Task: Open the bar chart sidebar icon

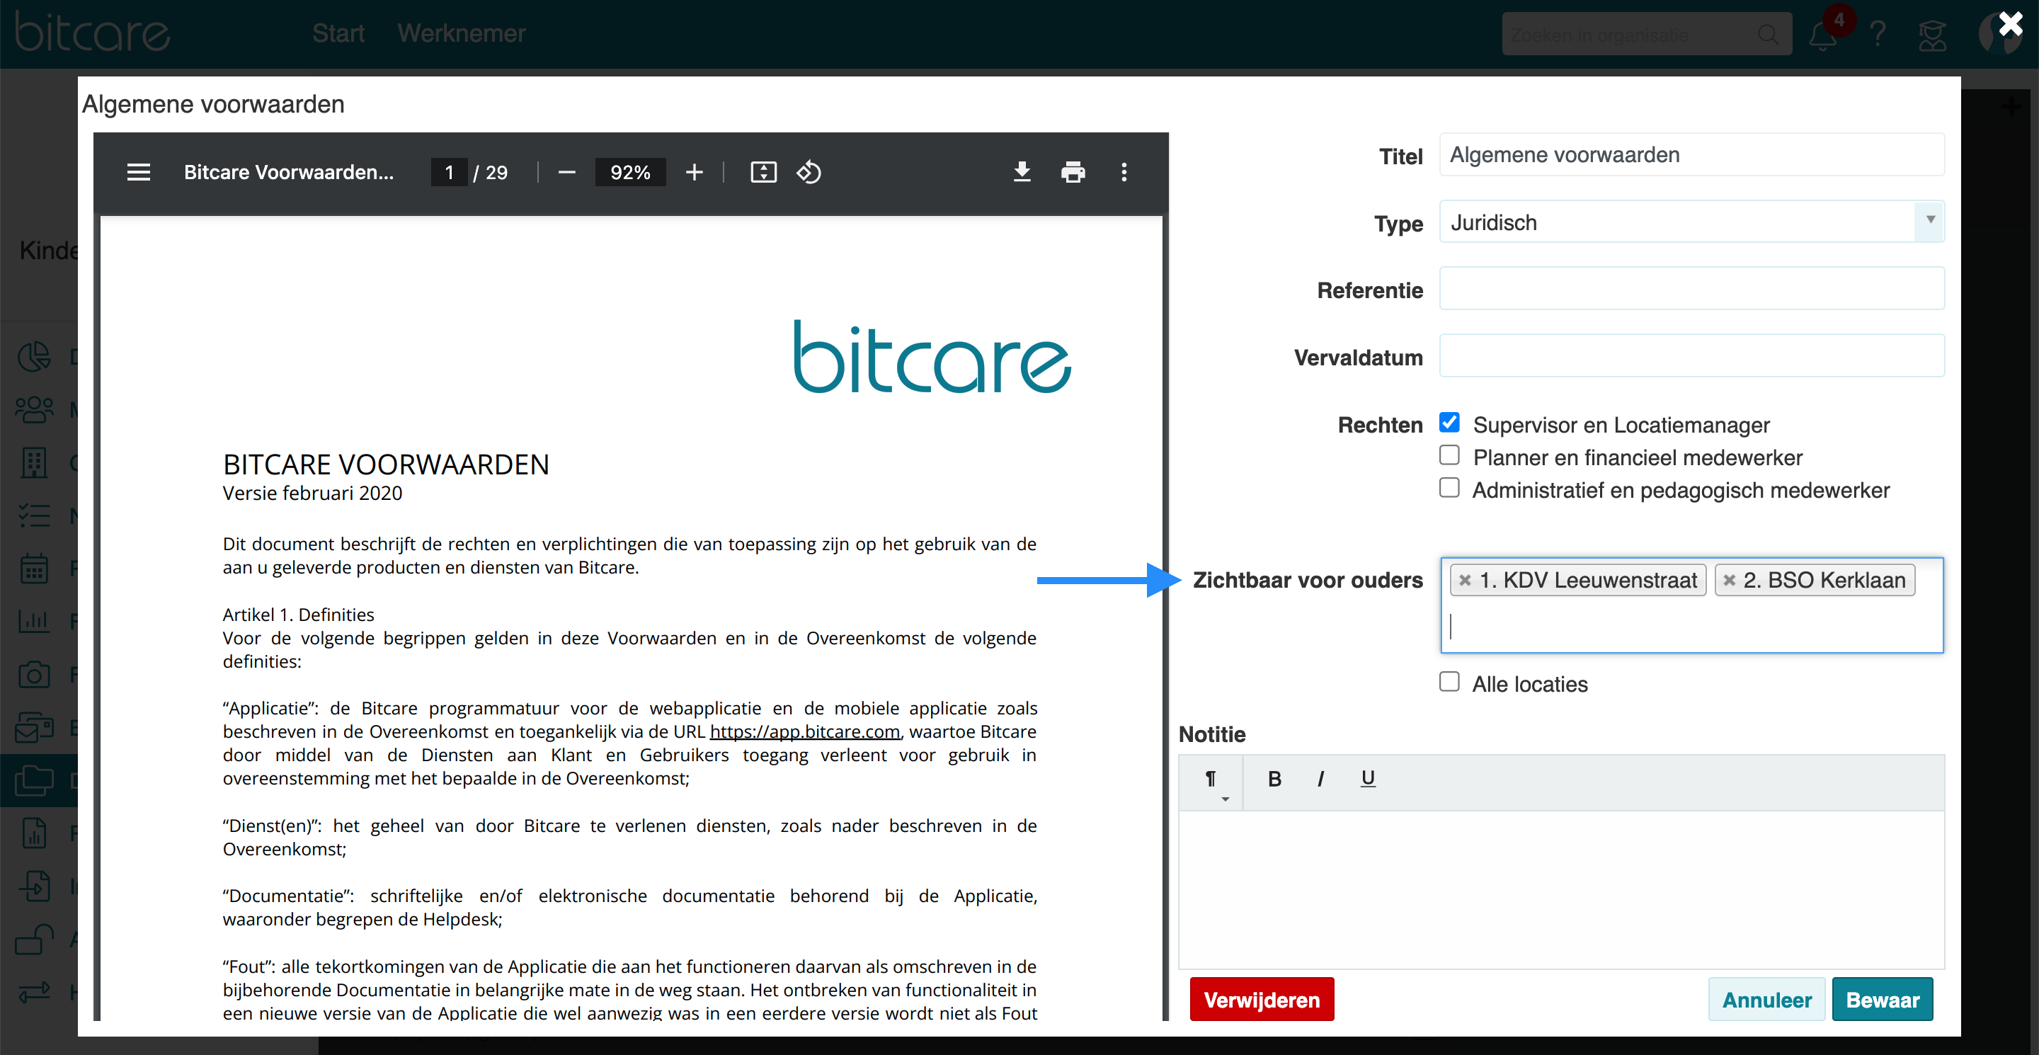Action: pyautogui.click(x=34, y=621)
